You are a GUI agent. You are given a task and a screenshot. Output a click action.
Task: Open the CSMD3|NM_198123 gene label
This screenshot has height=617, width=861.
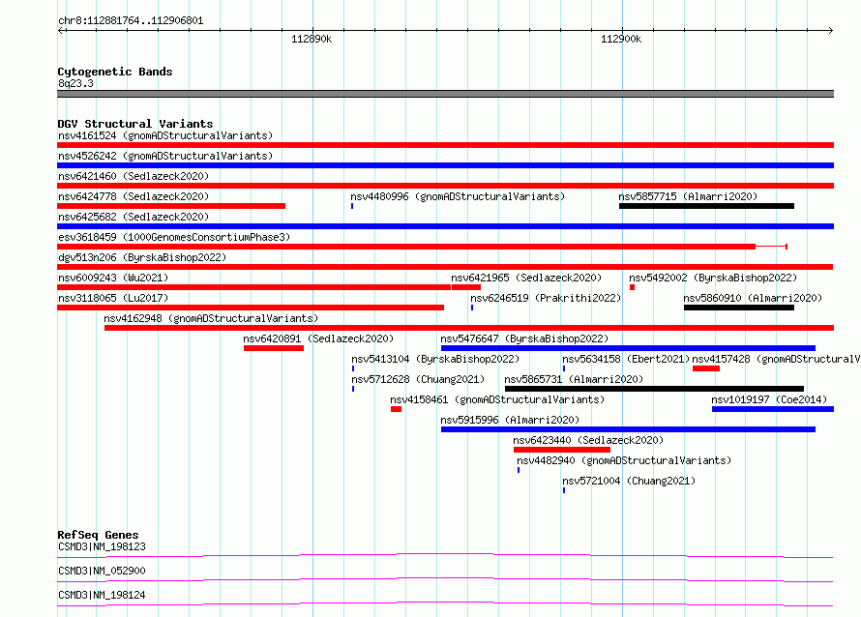pos(102,546)
